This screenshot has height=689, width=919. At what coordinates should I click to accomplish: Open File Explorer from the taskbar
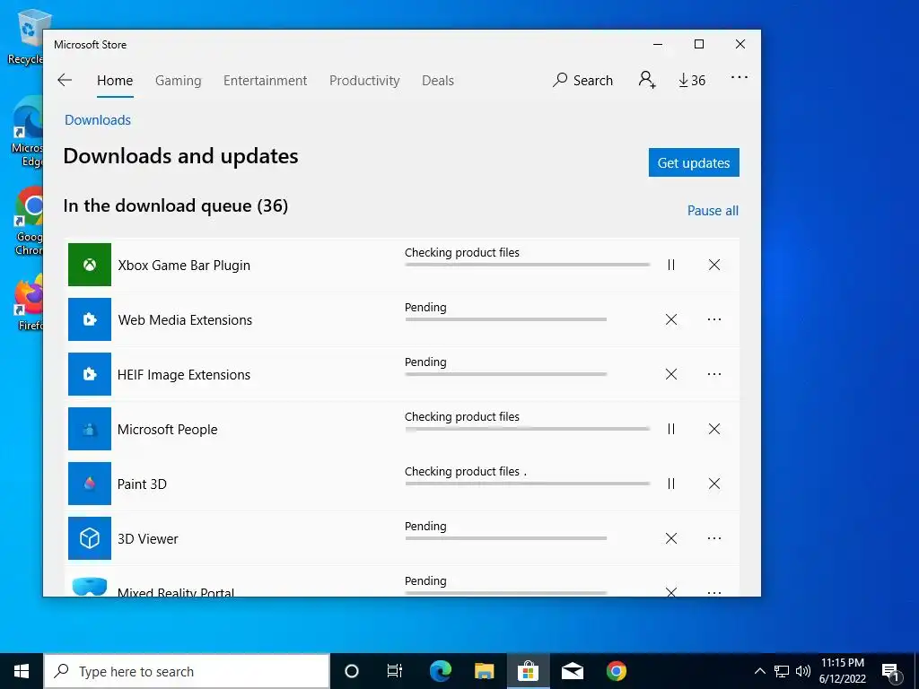point(484,671)
